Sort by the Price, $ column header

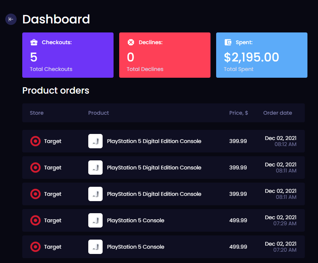click(238, 113)
